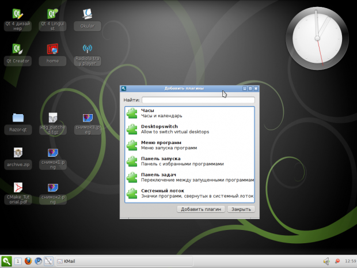This screenshot has height=268, width=357.
Task: Click the red system tray icon
Action: [337, 261]
